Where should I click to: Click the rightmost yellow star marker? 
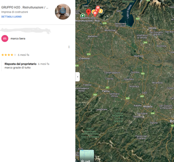[x=101, y=11]
